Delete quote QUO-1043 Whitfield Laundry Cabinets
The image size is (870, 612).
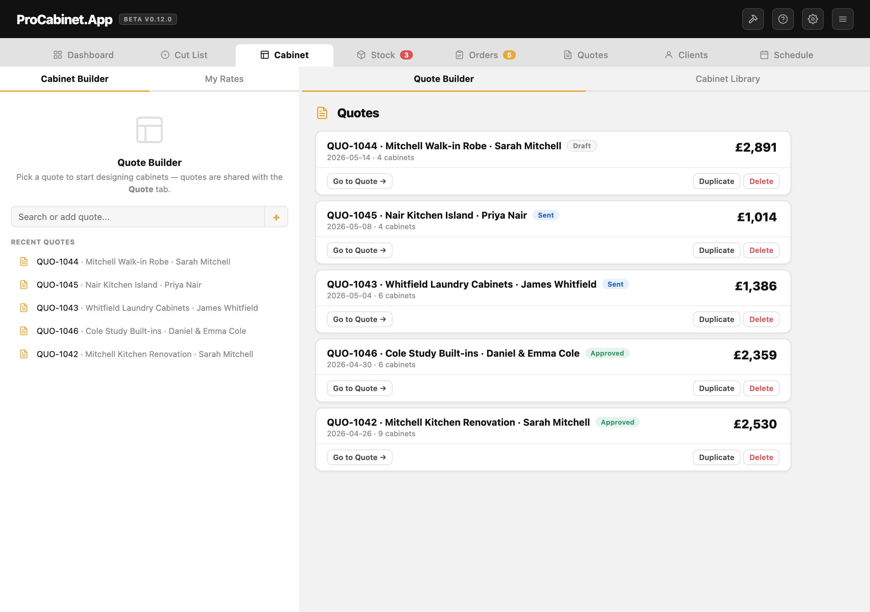pyautogui.click(x=761, y=319)
